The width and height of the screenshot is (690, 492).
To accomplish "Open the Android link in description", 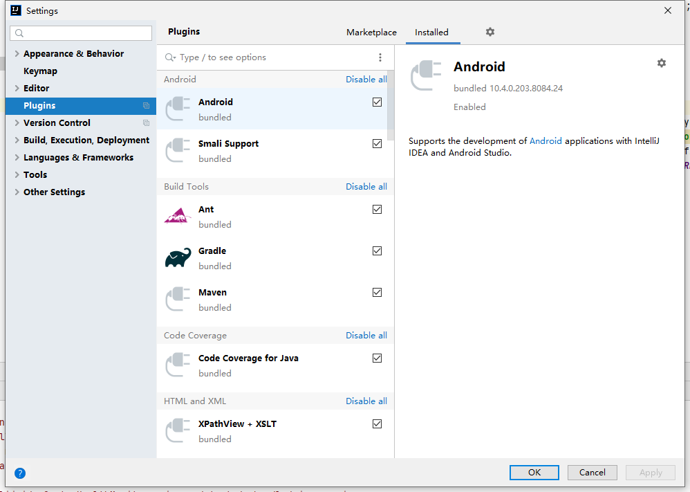I will [x=546, y=141].
